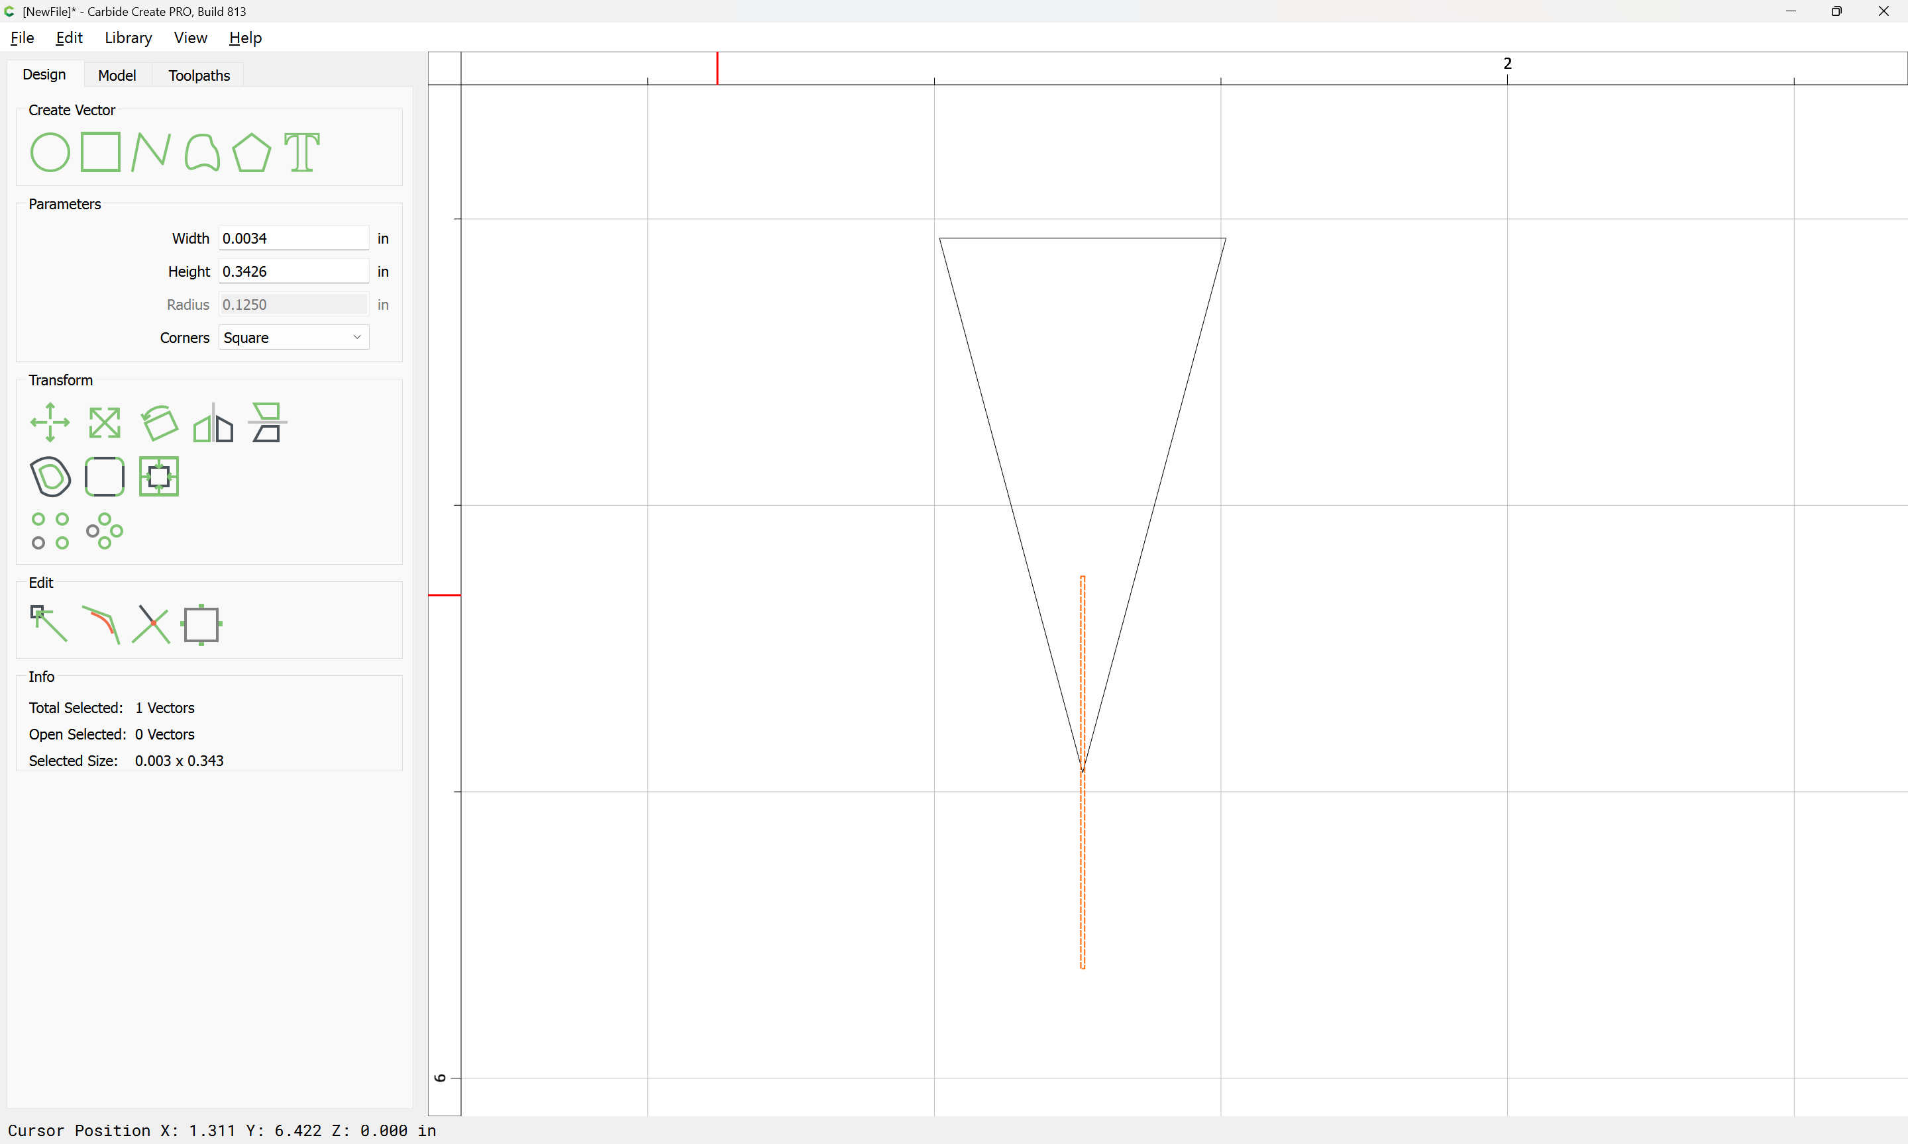
Task: Open the Corner rounding tool
Action: tap(105, 477)
